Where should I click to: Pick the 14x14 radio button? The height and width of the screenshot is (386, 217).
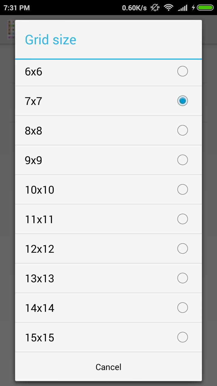(x=182, y=308)
